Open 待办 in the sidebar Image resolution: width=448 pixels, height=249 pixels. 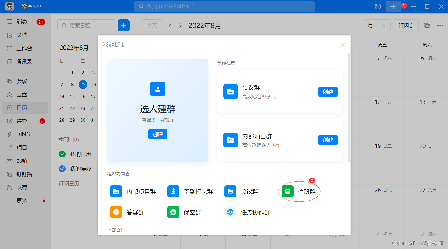[25, 121]
